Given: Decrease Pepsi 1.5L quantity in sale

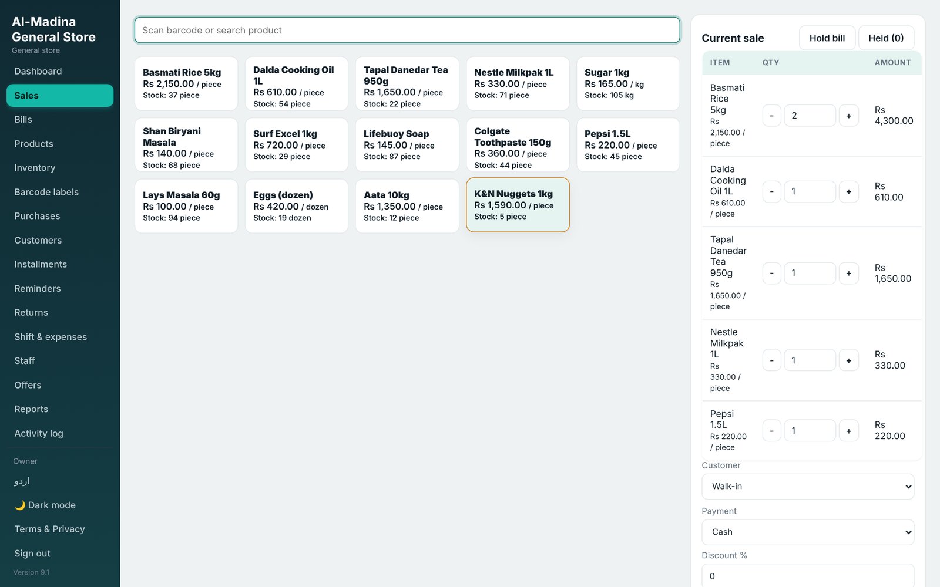Looking at the screenshot, I should point(771,431).
